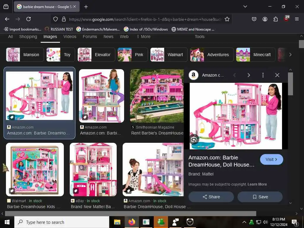This screenshot has width=304, height=228.
Task: Open a new browser tab
Action: point(86,7)
